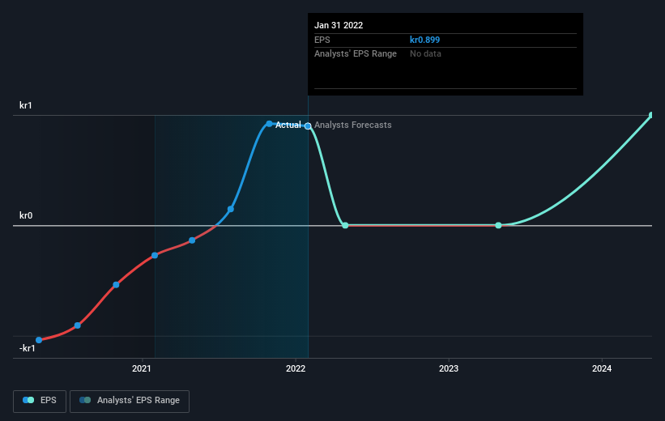Click the Analysts Forecasts label
This screenshot has height=421, width=665.
[353, 125]
